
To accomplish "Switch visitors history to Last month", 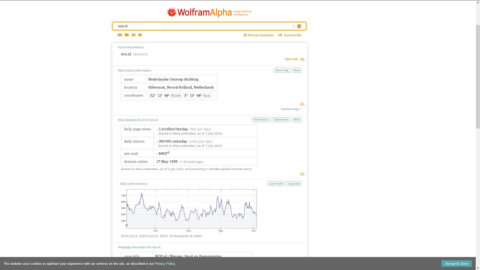I will [x=276, y=184].
